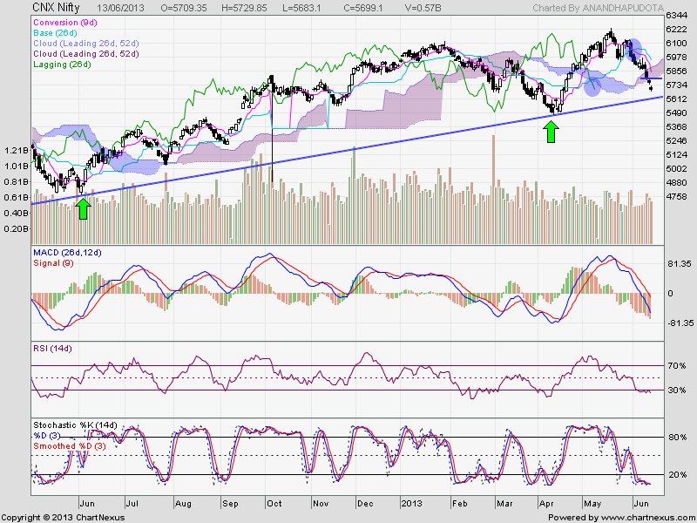Click the 0.81B volume axis label
This screenshot has width=697, height=523.
point(17,181)
